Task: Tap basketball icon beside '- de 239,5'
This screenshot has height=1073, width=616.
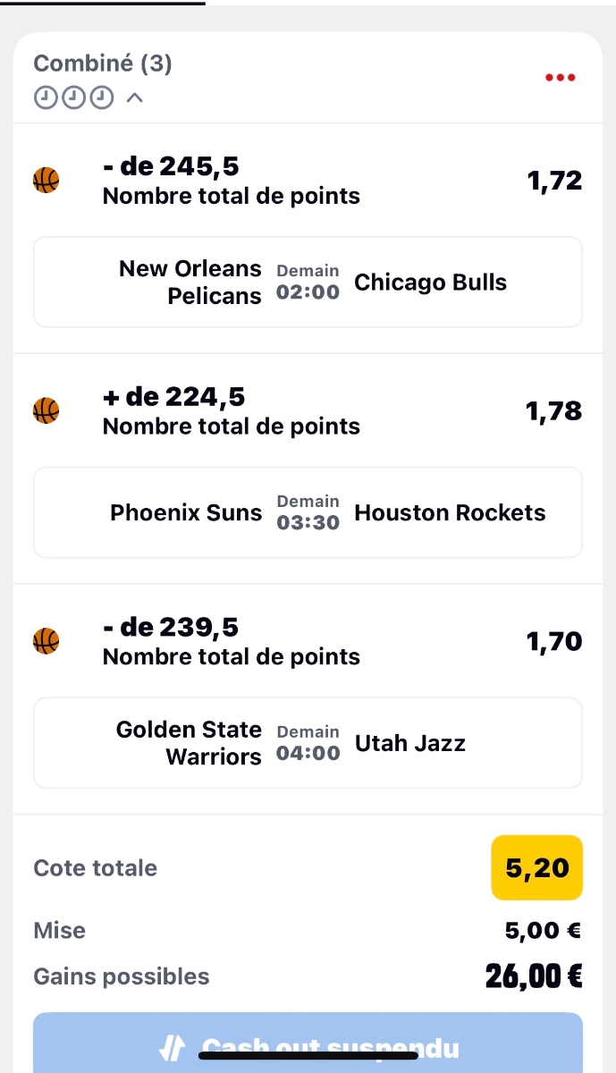Action: [46, 640]
